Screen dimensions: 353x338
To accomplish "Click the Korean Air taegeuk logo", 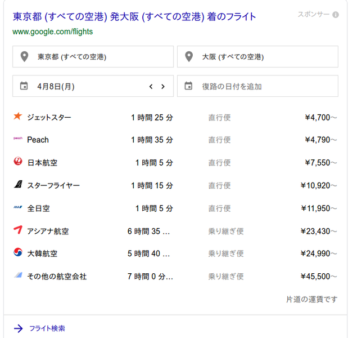I will (18, 252).
